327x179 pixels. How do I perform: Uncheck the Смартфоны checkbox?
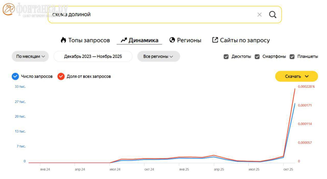(257, 57)
